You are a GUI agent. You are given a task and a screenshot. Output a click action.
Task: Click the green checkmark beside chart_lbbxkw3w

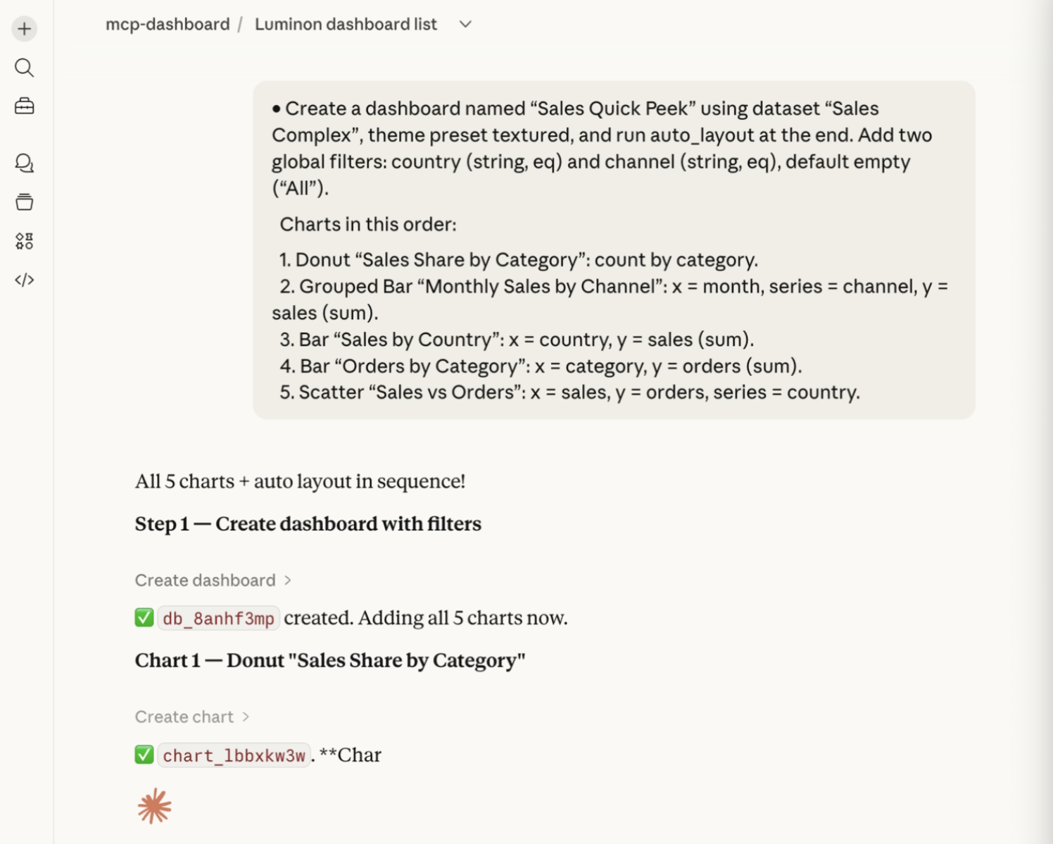pos(144,755)
